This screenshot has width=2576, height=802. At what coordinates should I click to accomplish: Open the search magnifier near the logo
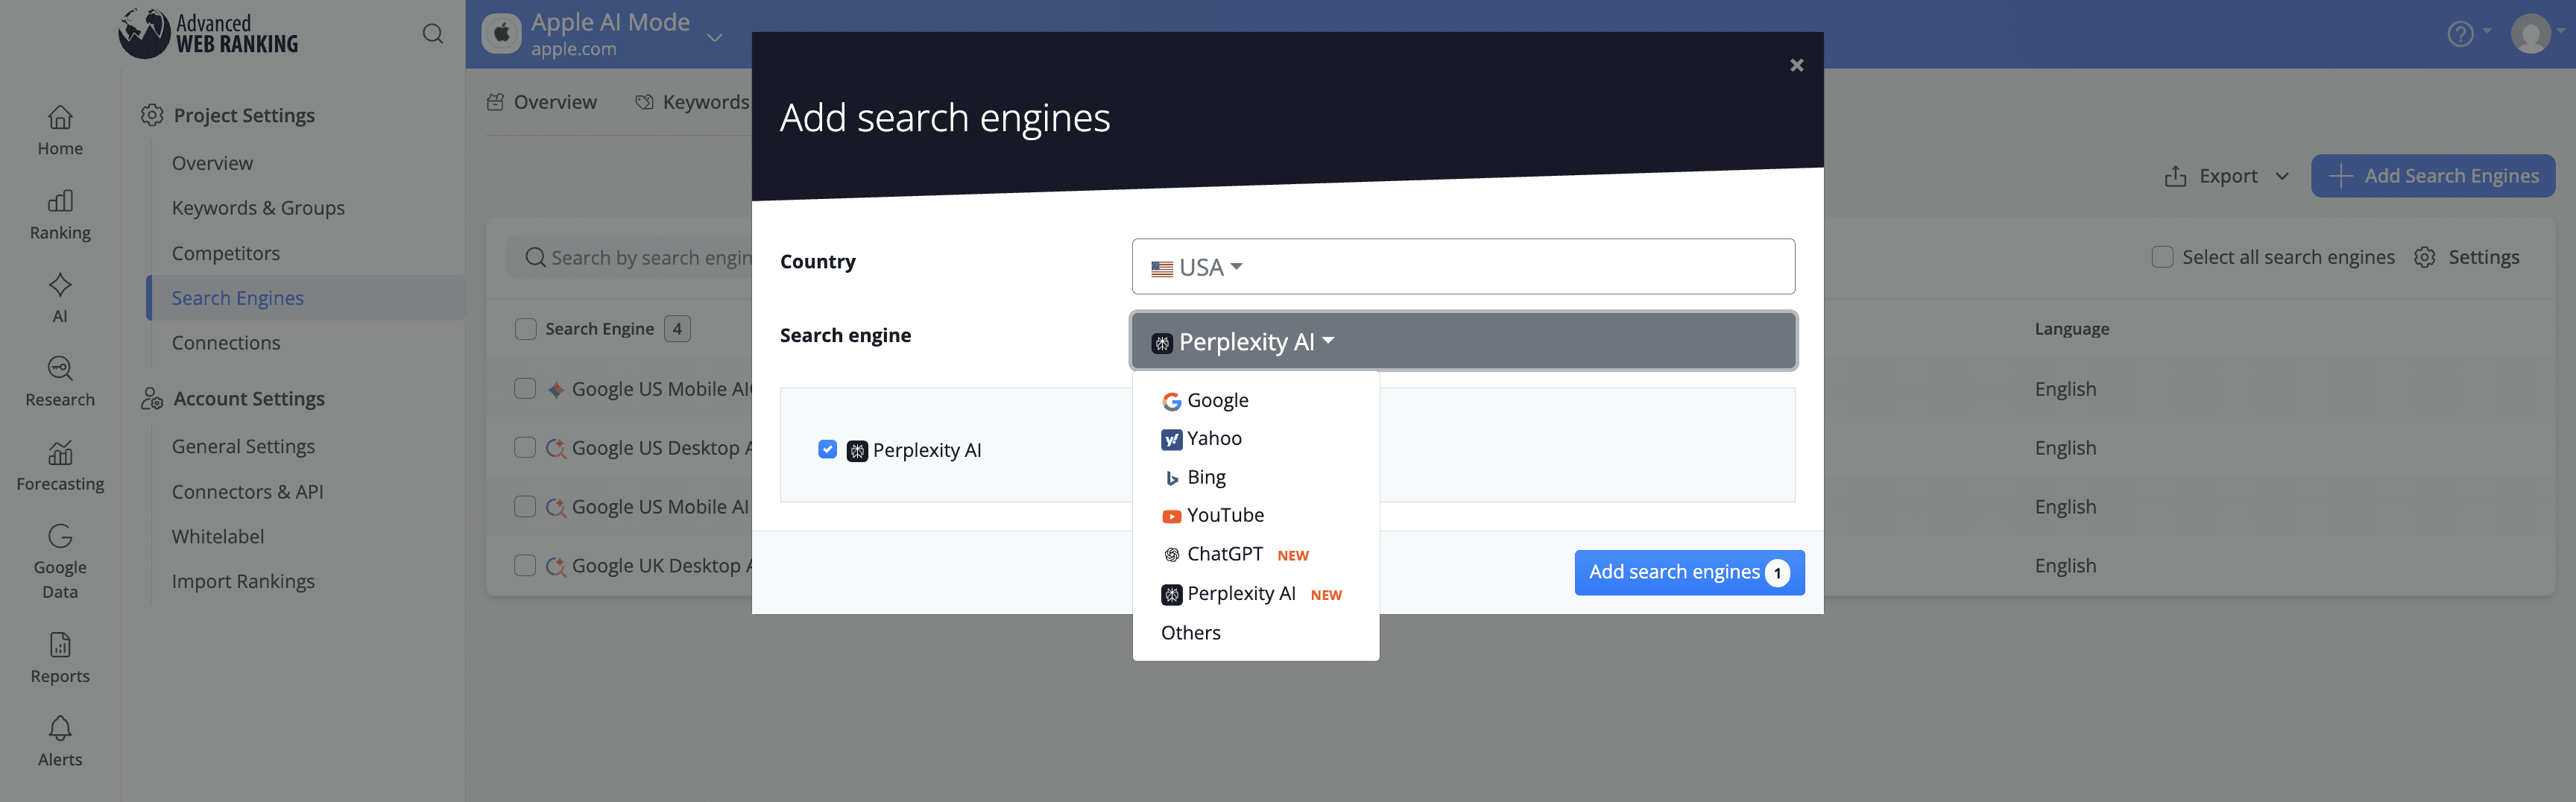[433, 33]
